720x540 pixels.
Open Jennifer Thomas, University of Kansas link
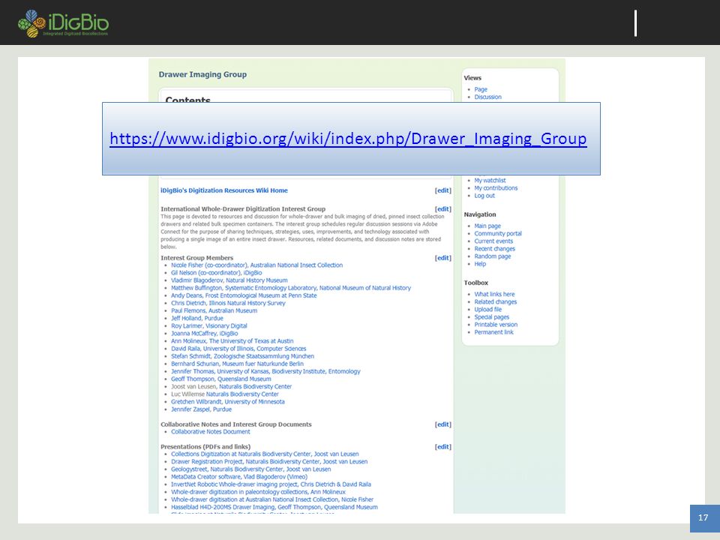point(265,371)
